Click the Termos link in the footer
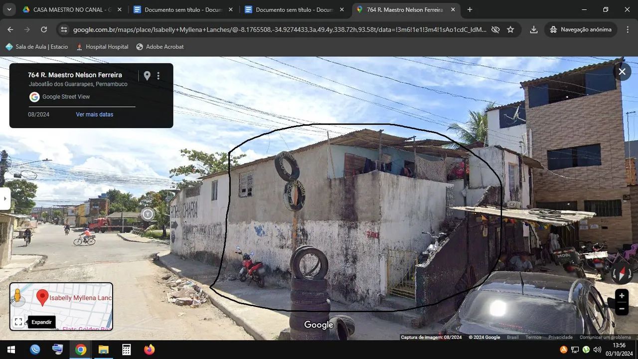Viewport: 638px width, 359px height. click(x=533, y=338)
